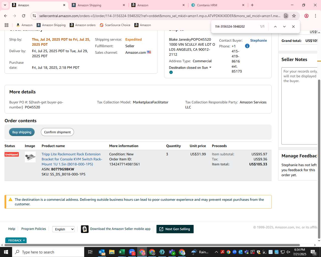The image size is (321, 257).
Task: Jump to next find-in-page match
Action: (x=284, y=27)
